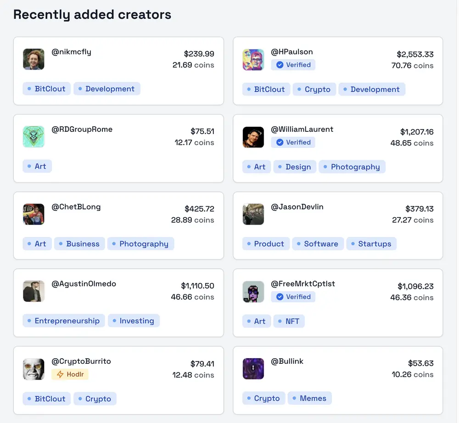Click @WilliamLaurent's profile picture
This screenshot has width=459, height=423.
[x=253, y=136]
